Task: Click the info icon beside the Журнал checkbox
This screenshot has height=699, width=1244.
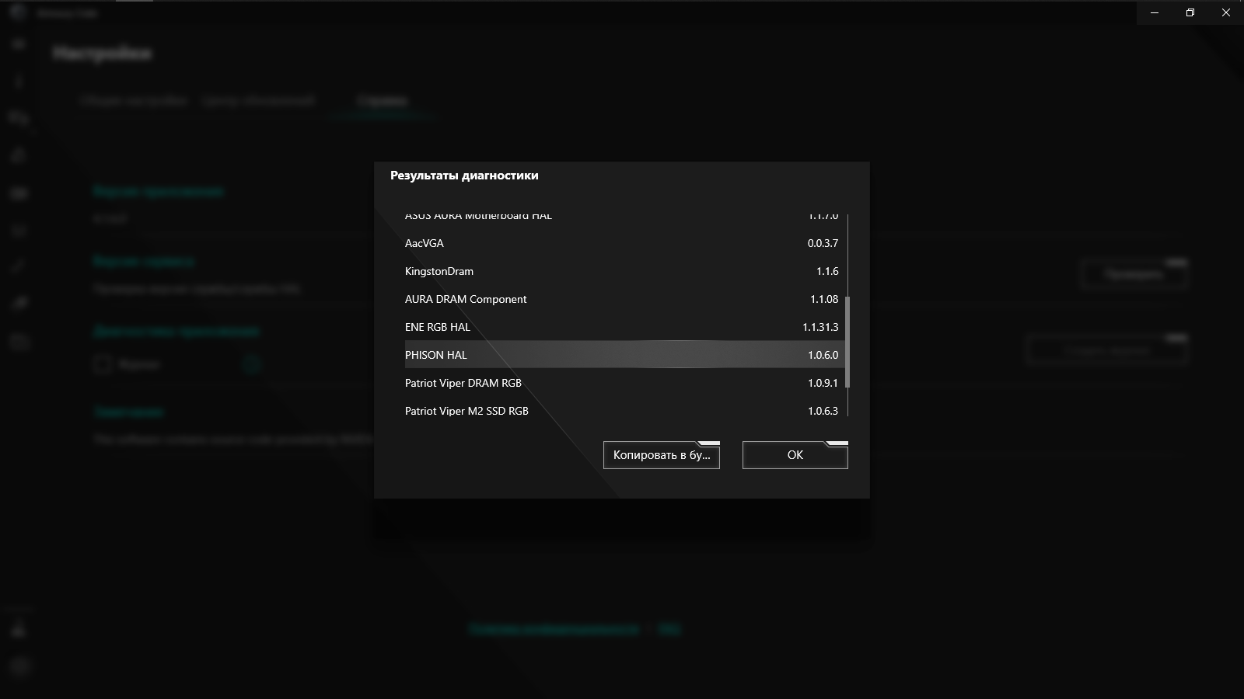Action: (251, 363)
